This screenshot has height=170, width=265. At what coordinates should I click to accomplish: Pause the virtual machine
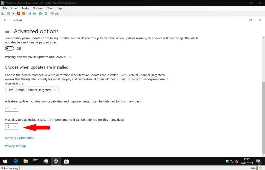[30, 13]
